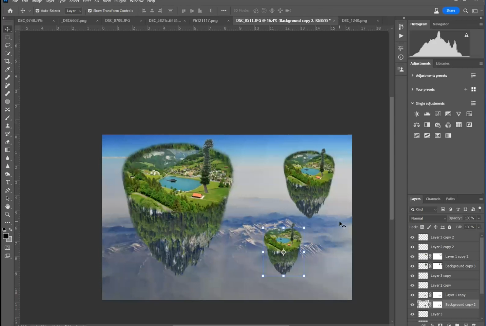The image size is (486, 326).
Task: Switch to the Channels tab
Action: coord(433,199)
